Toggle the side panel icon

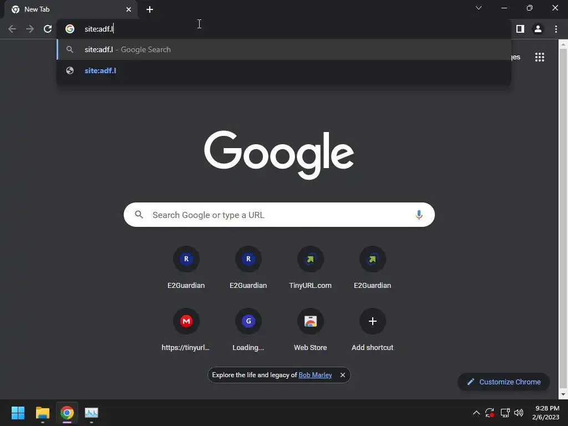520,29
